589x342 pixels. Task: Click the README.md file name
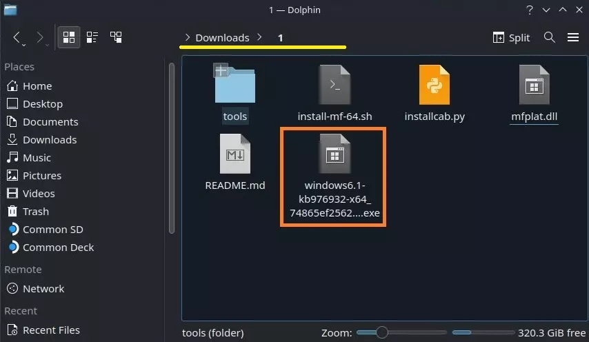pyautogui.click(x=235, y=185)
